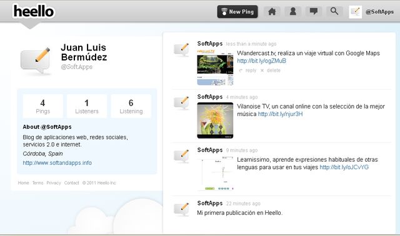Open the footer Terms link
Viewport: 400px width, 236px height.
pyautogui.click(x=37, y=183)
